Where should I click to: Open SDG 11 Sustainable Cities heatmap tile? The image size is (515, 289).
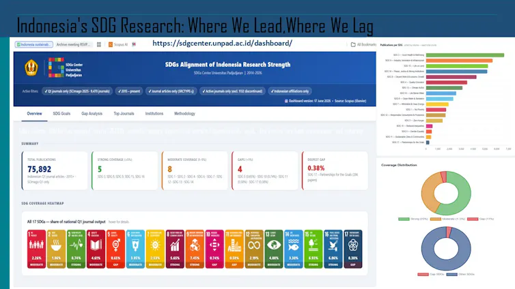(234, 249)
